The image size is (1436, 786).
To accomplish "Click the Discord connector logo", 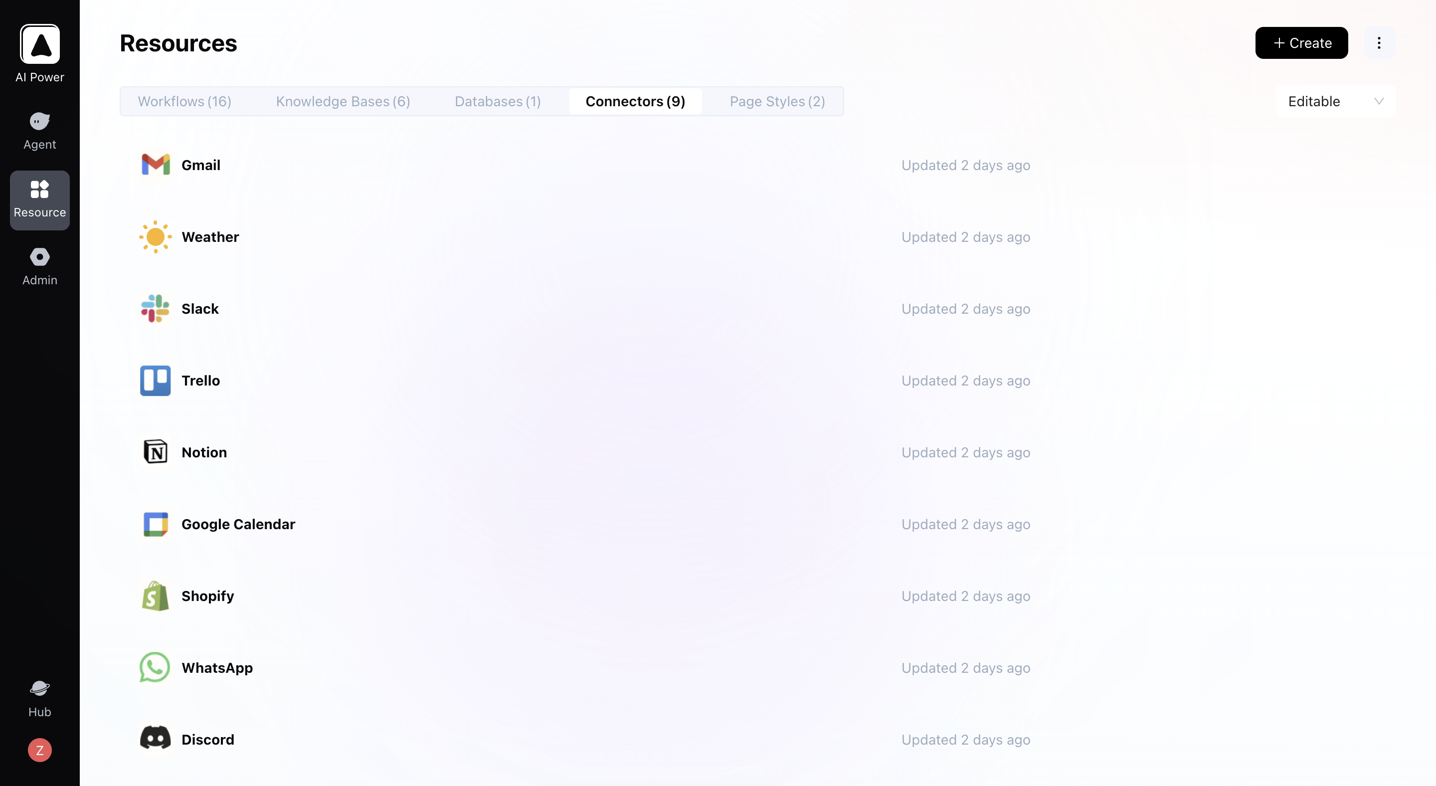I will (x=155, y=739).
